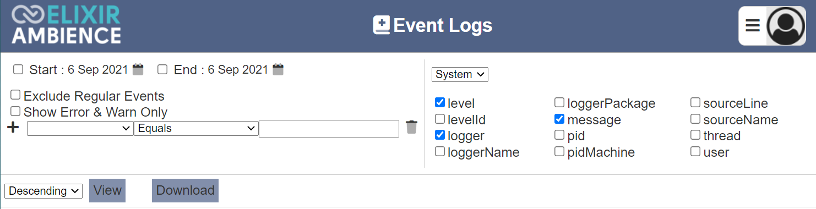The height and width of the screenshot is (209, 816).
Task: Enable the Start date checkbox
Action: [x=18, y=69]
